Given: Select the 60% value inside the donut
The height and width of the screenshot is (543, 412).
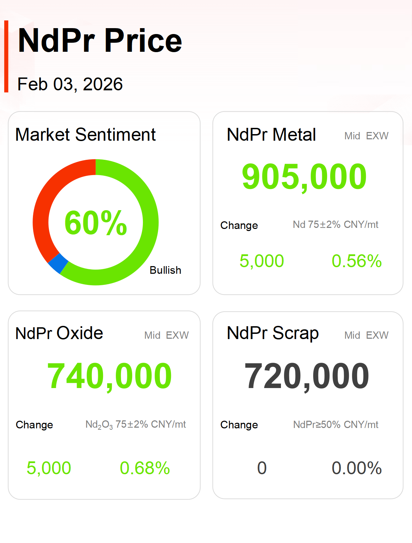Looking at the screenshot, I should click(x=96, y=223).
